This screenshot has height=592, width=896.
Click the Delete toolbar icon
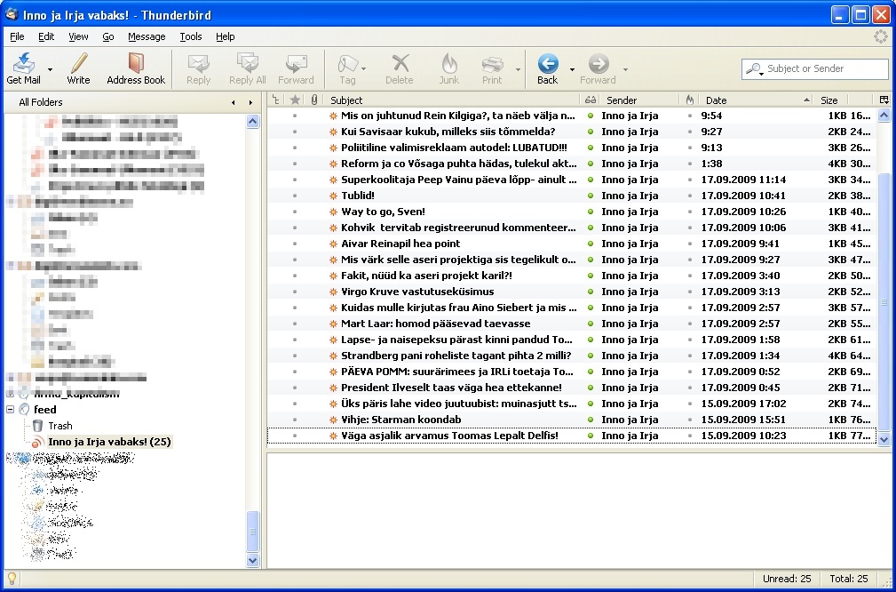click(400, 63)
